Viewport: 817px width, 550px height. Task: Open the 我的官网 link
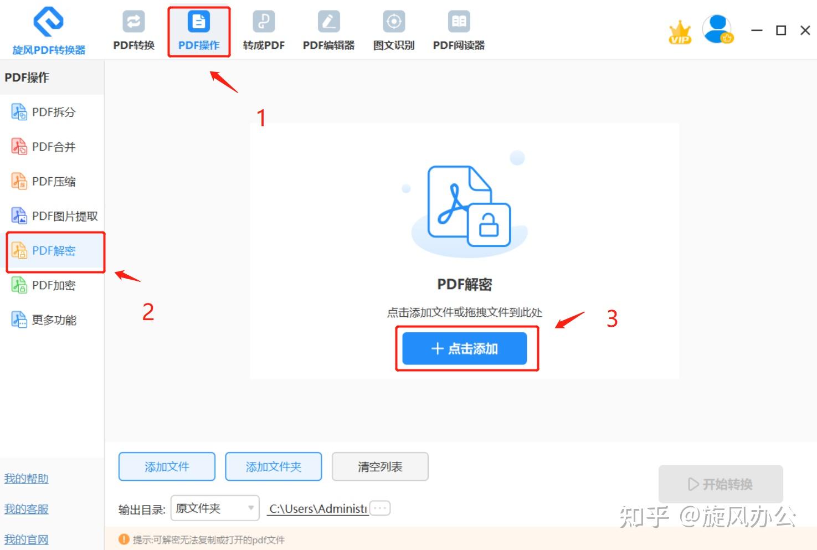pos(27,539)
